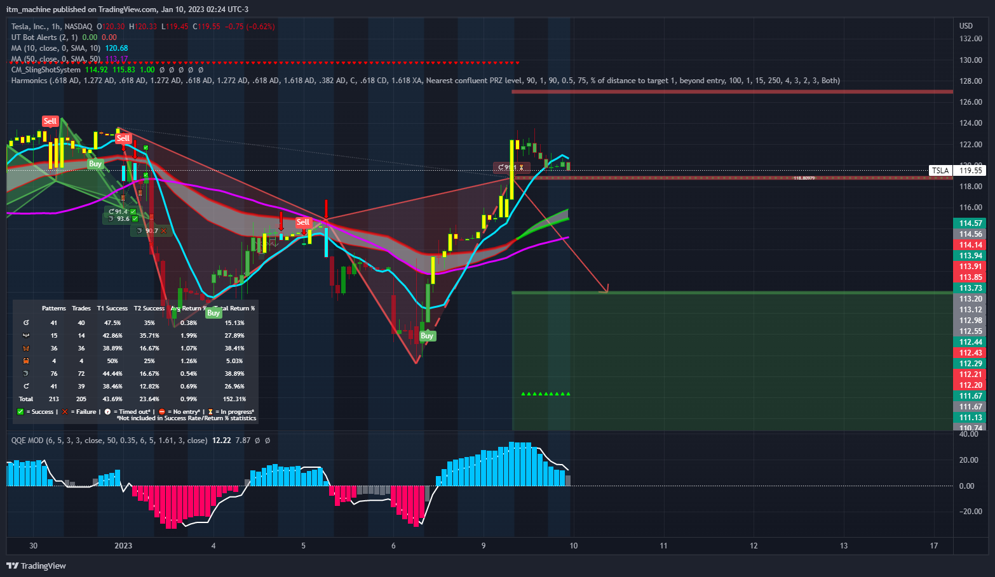The width and height of the screenshot is (995, 577).
Task: Click the Trades column header
Action: click(81, 308)
